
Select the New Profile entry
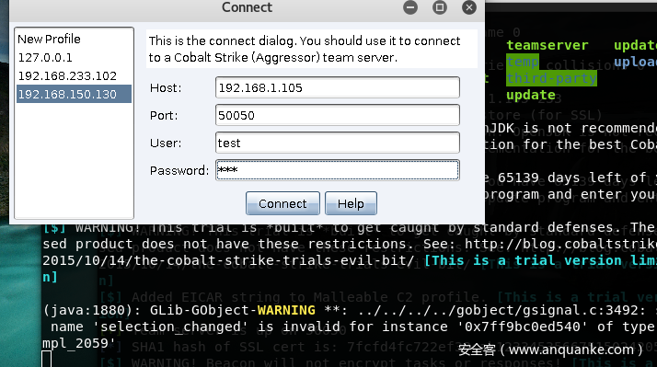click(x=75, y=39)
